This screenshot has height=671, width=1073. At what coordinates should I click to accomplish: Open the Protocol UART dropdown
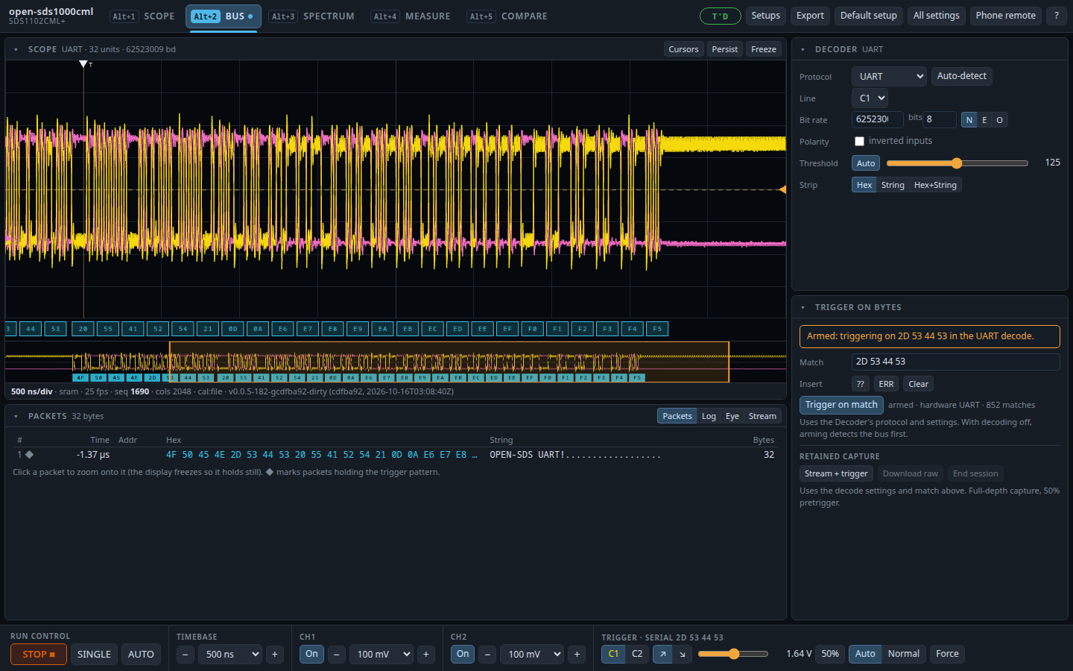[x=889, y=76]
